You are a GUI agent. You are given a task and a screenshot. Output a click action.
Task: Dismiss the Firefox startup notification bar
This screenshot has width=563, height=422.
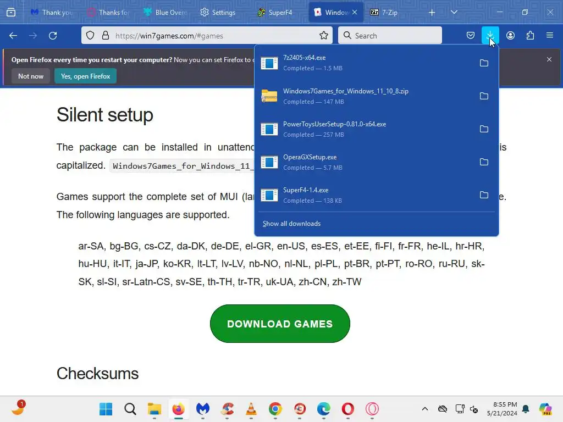(549, 59)
